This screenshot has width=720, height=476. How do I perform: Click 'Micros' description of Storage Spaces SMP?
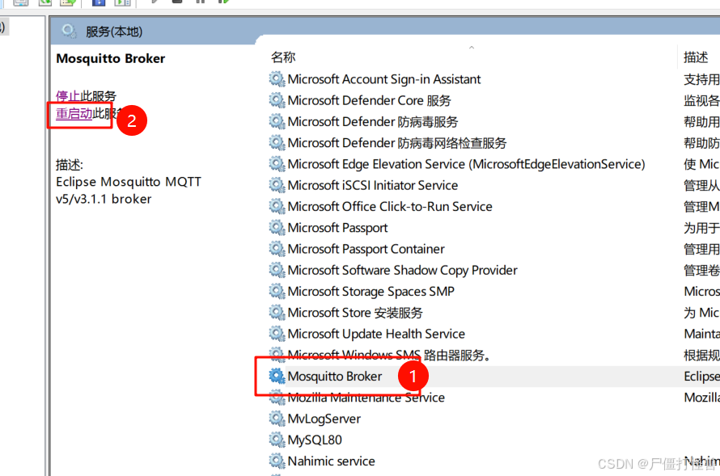click(701, 291)
